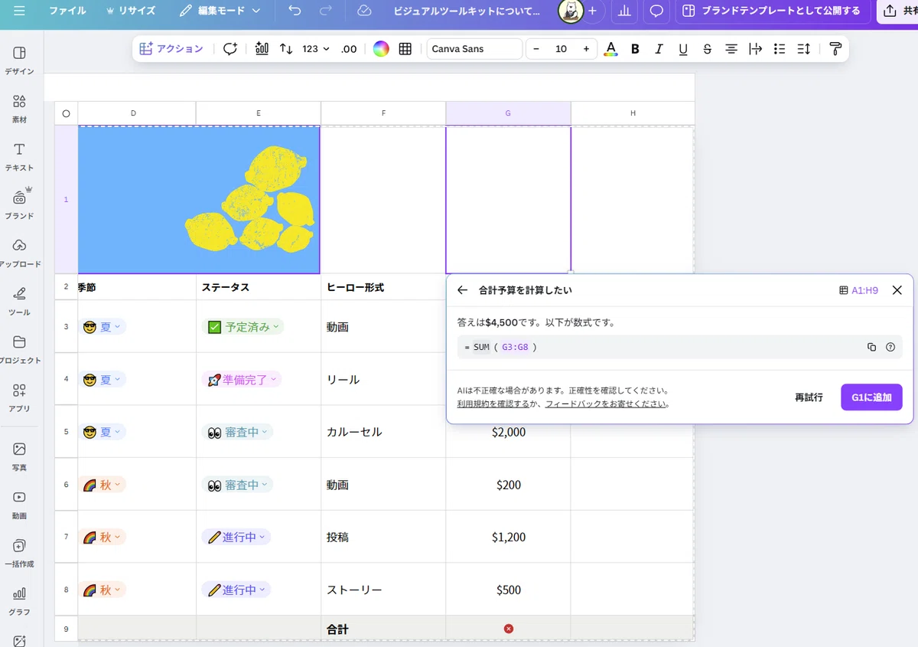Image resolution: width=918 pixels, height=647 pixels.
Task: Click the .00 decimal places button
Action: (x=349, y=48)
